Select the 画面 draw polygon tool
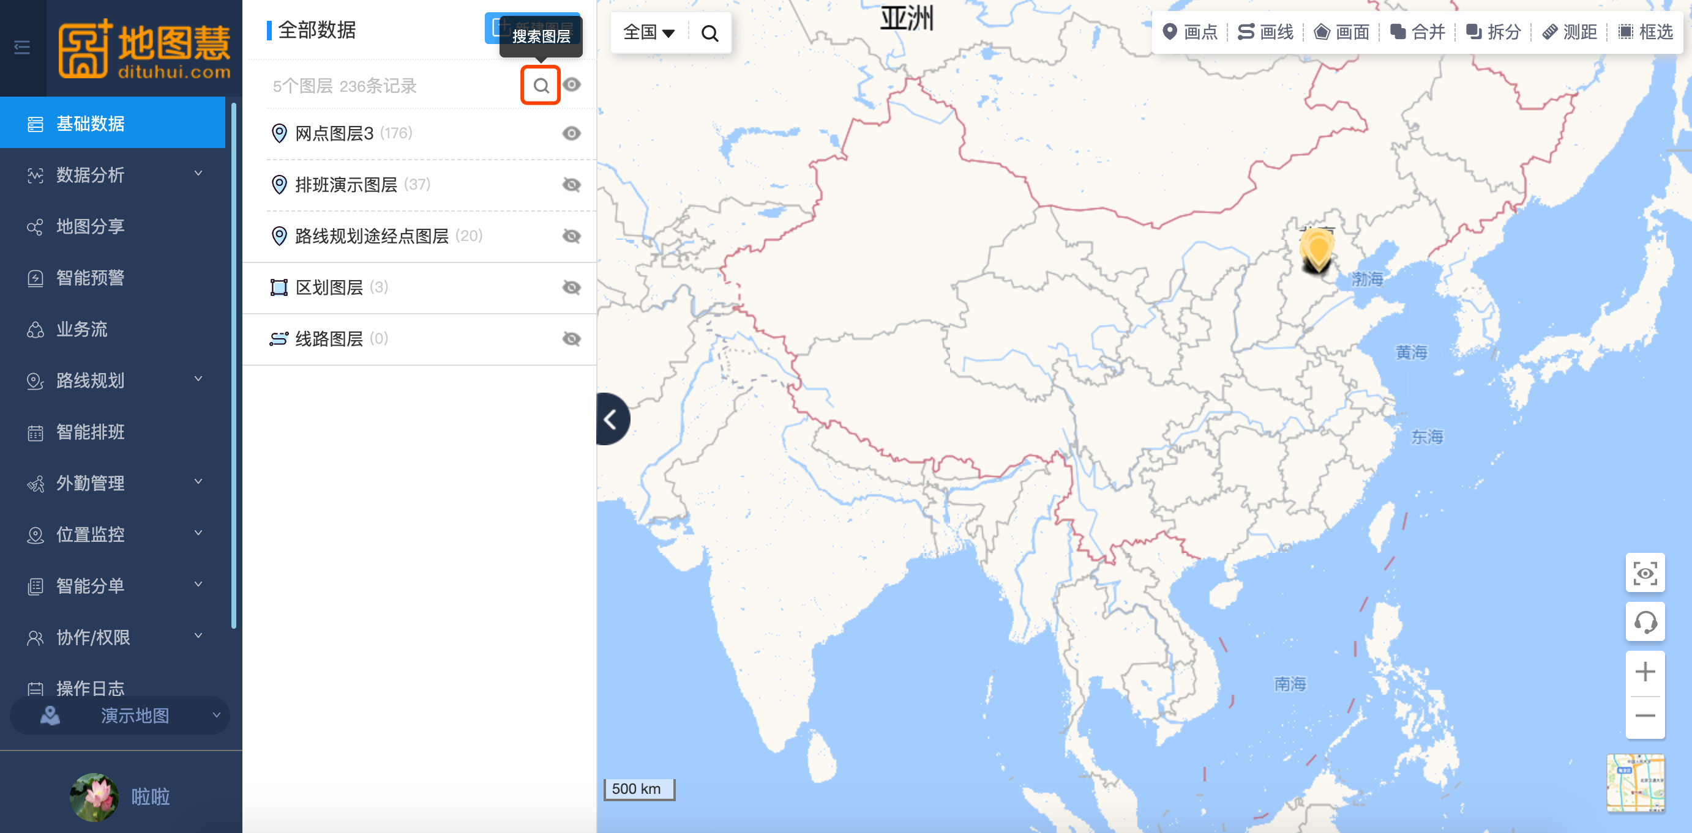1692x833 pixels. coord(1341,32)
